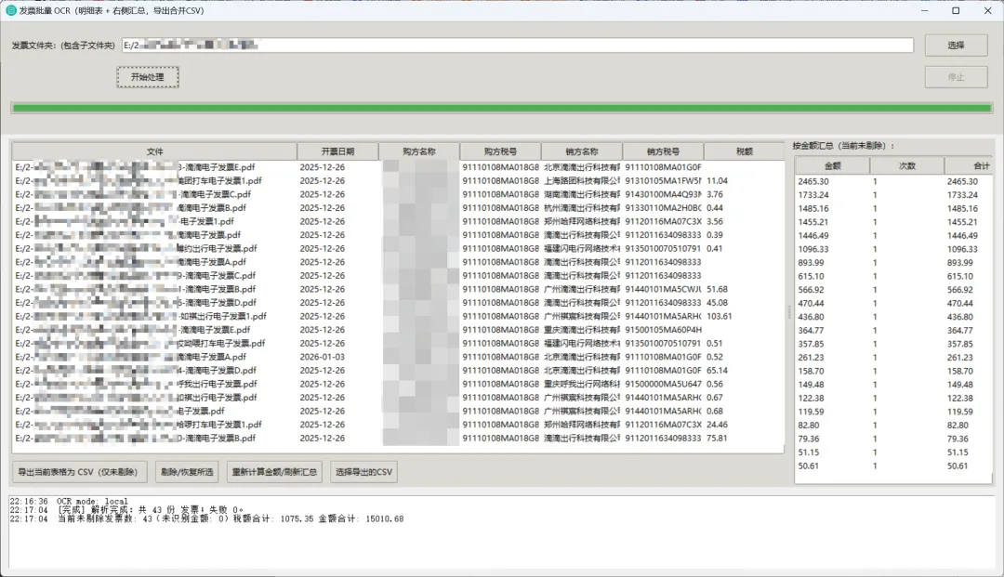Viewport: 1004px width, 577px height.
Task: Click the invoice folder path input field
Action: [518, 46]
